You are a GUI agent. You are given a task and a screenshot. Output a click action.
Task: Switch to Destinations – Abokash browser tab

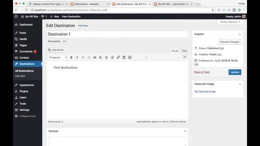coord(90,4)
